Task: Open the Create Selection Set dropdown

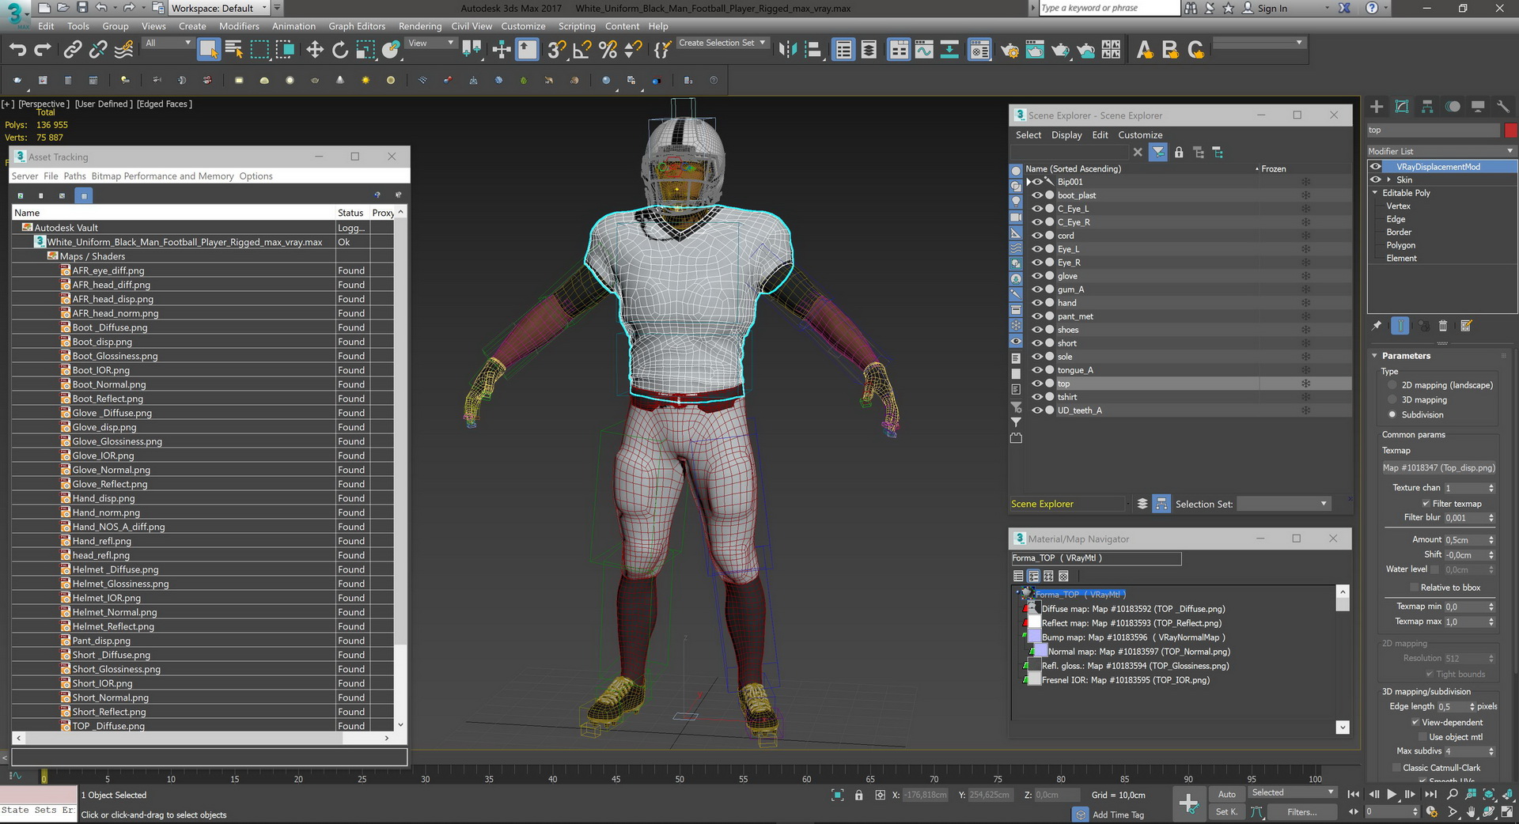Action: click(722, 43)
